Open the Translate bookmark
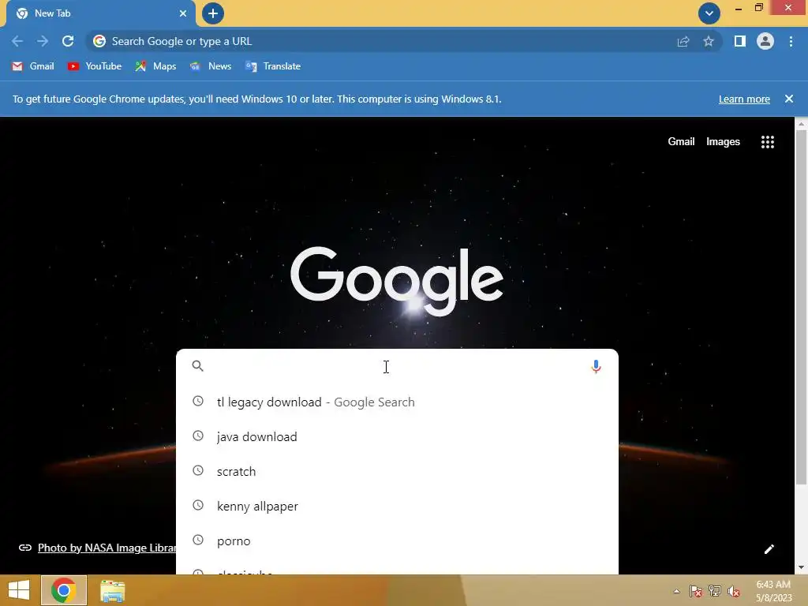The width and height of the screenshot is (808, 606). pyautogui.click(x=273, y=66)
